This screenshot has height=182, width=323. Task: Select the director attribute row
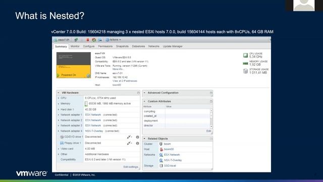176,125
